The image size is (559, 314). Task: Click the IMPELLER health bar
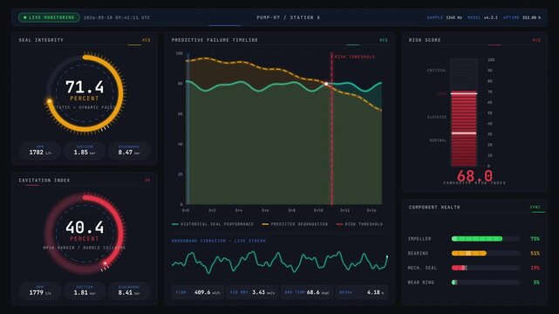coord(485,239)
